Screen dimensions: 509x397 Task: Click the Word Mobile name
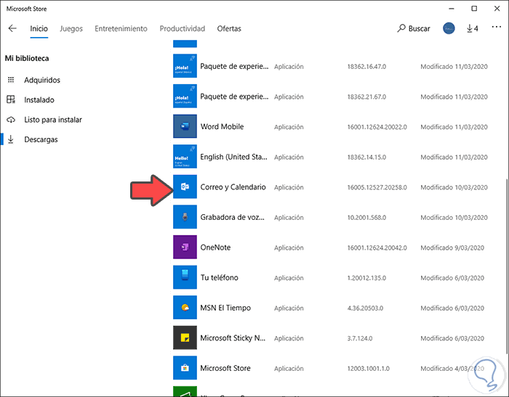pos(222,126)
